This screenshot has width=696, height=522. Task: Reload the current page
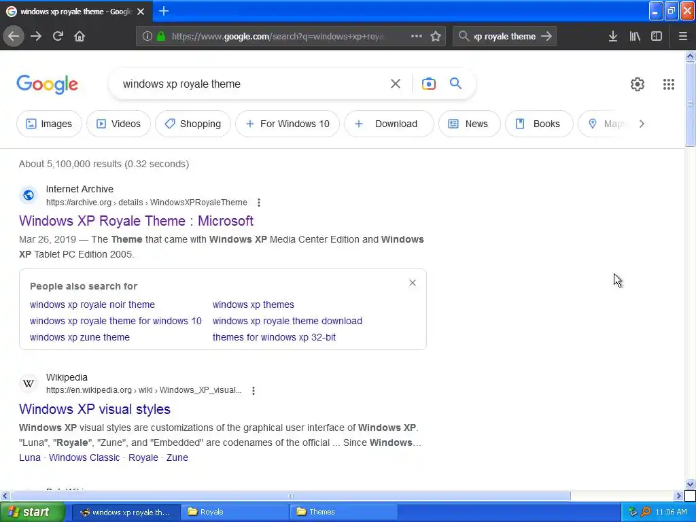[58, 36]
